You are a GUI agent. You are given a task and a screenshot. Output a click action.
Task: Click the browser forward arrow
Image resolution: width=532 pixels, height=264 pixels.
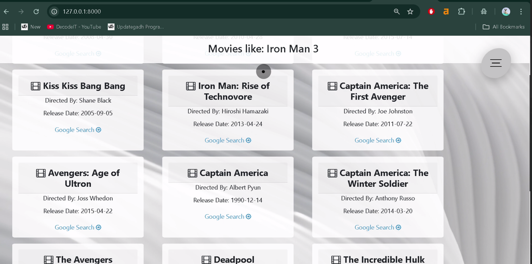pyautogui.click(x=21, y=11)
